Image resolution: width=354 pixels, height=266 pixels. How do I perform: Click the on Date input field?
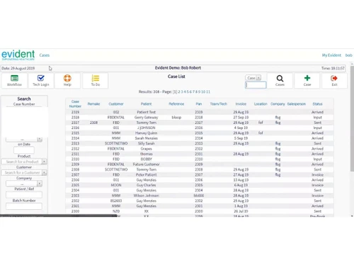point(24,150)
